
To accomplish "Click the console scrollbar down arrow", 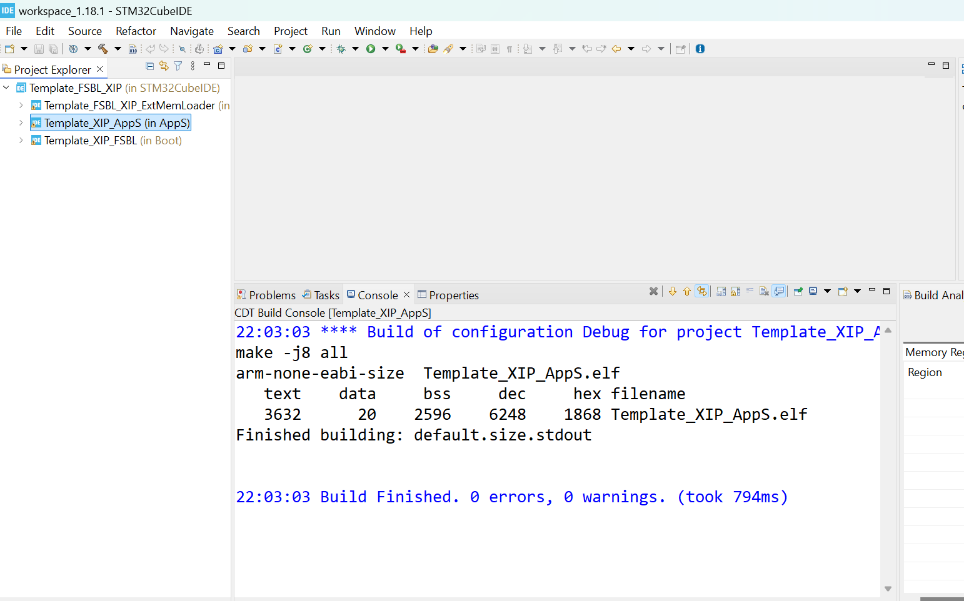I will pos(888,589).
